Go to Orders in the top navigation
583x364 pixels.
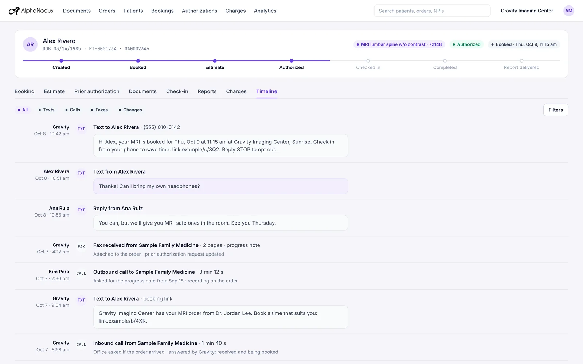click(x=107, y=11)
